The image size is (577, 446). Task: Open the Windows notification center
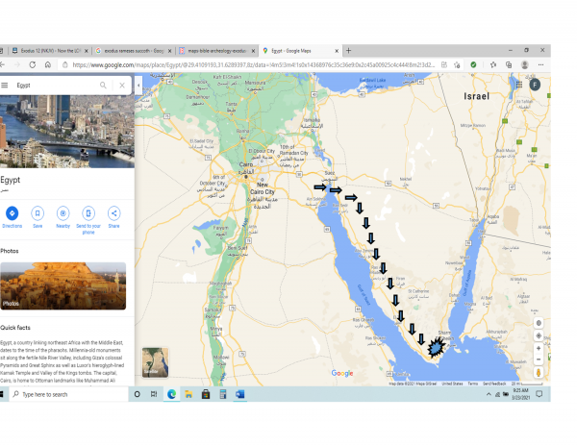pyautogui.click(x=539, y=394)
